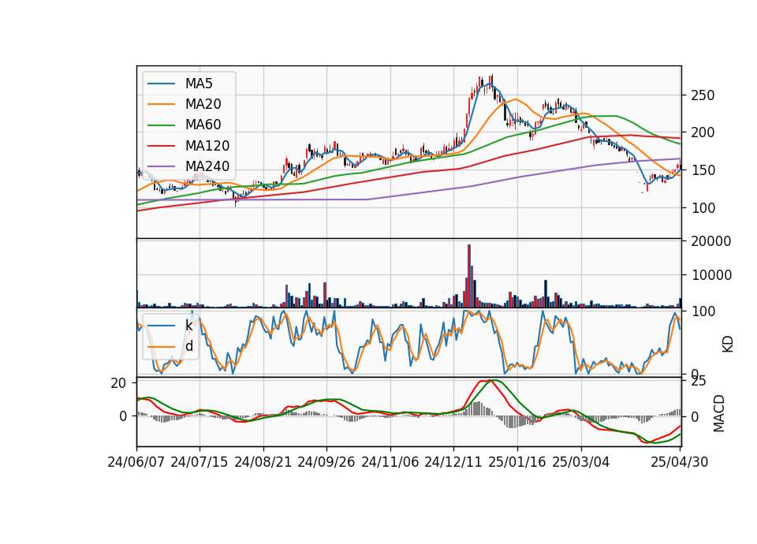Viewport: 757px width, 544px height.
Task: Click the 25/03/04 date axis label
Action: click(581, 462)
